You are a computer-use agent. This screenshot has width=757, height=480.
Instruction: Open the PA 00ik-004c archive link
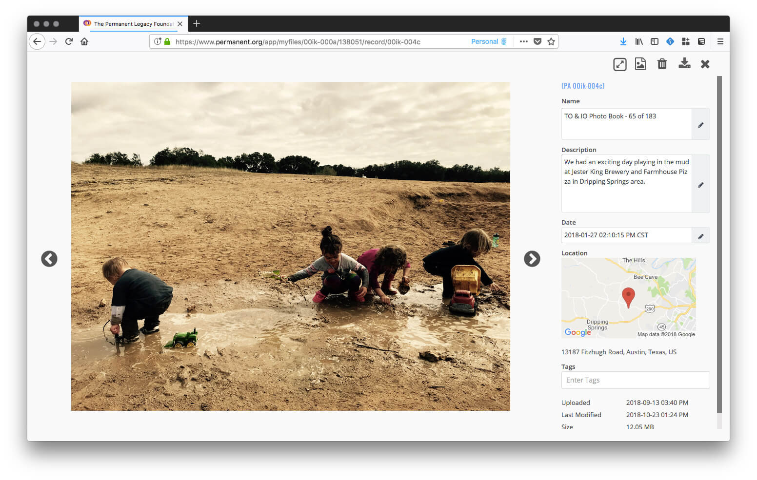(x=583, y=86)
